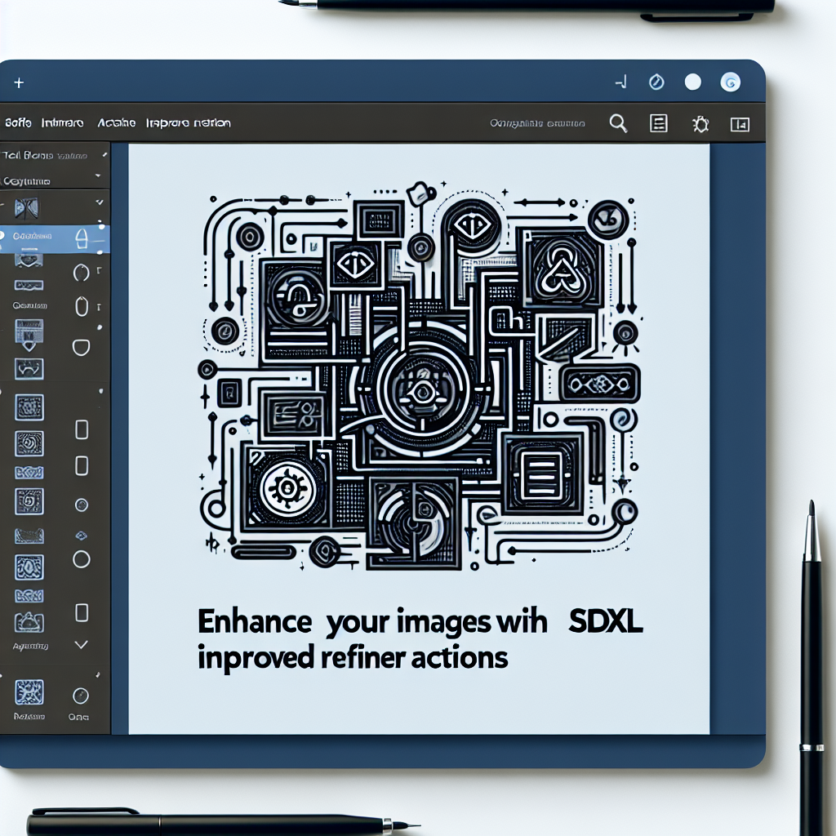The height and width of the screenshot is (836, 836).
Task: Click the document list icon in the toolbar
Action: (x=657, y=124)
